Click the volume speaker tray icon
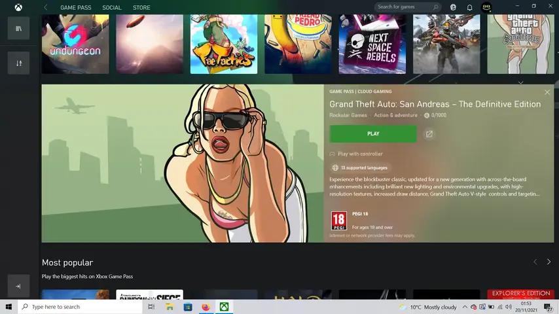Image resolution: width=559 pixels, height=314 pixels. pos(509,307)
